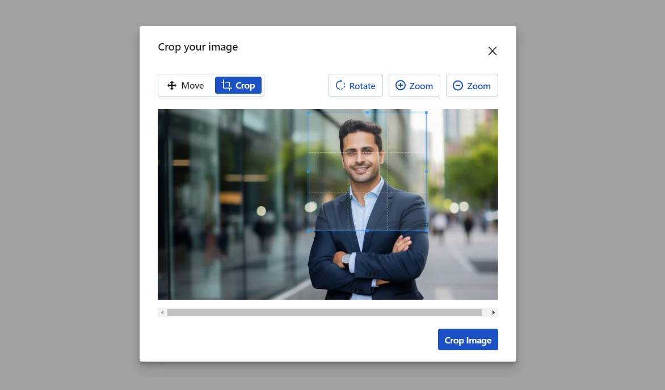Click the crop box bottom edge middle handle

click(x=367, y=231)
